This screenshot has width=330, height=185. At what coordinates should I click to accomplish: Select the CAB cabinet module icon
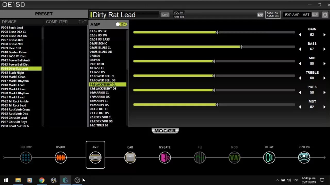(130, 158)
